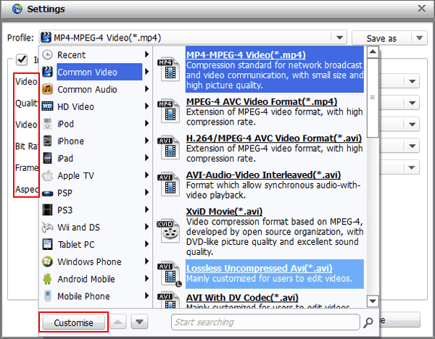
Task: Expand the Mobile Phone submenu arrow
Action: point(146,296)
